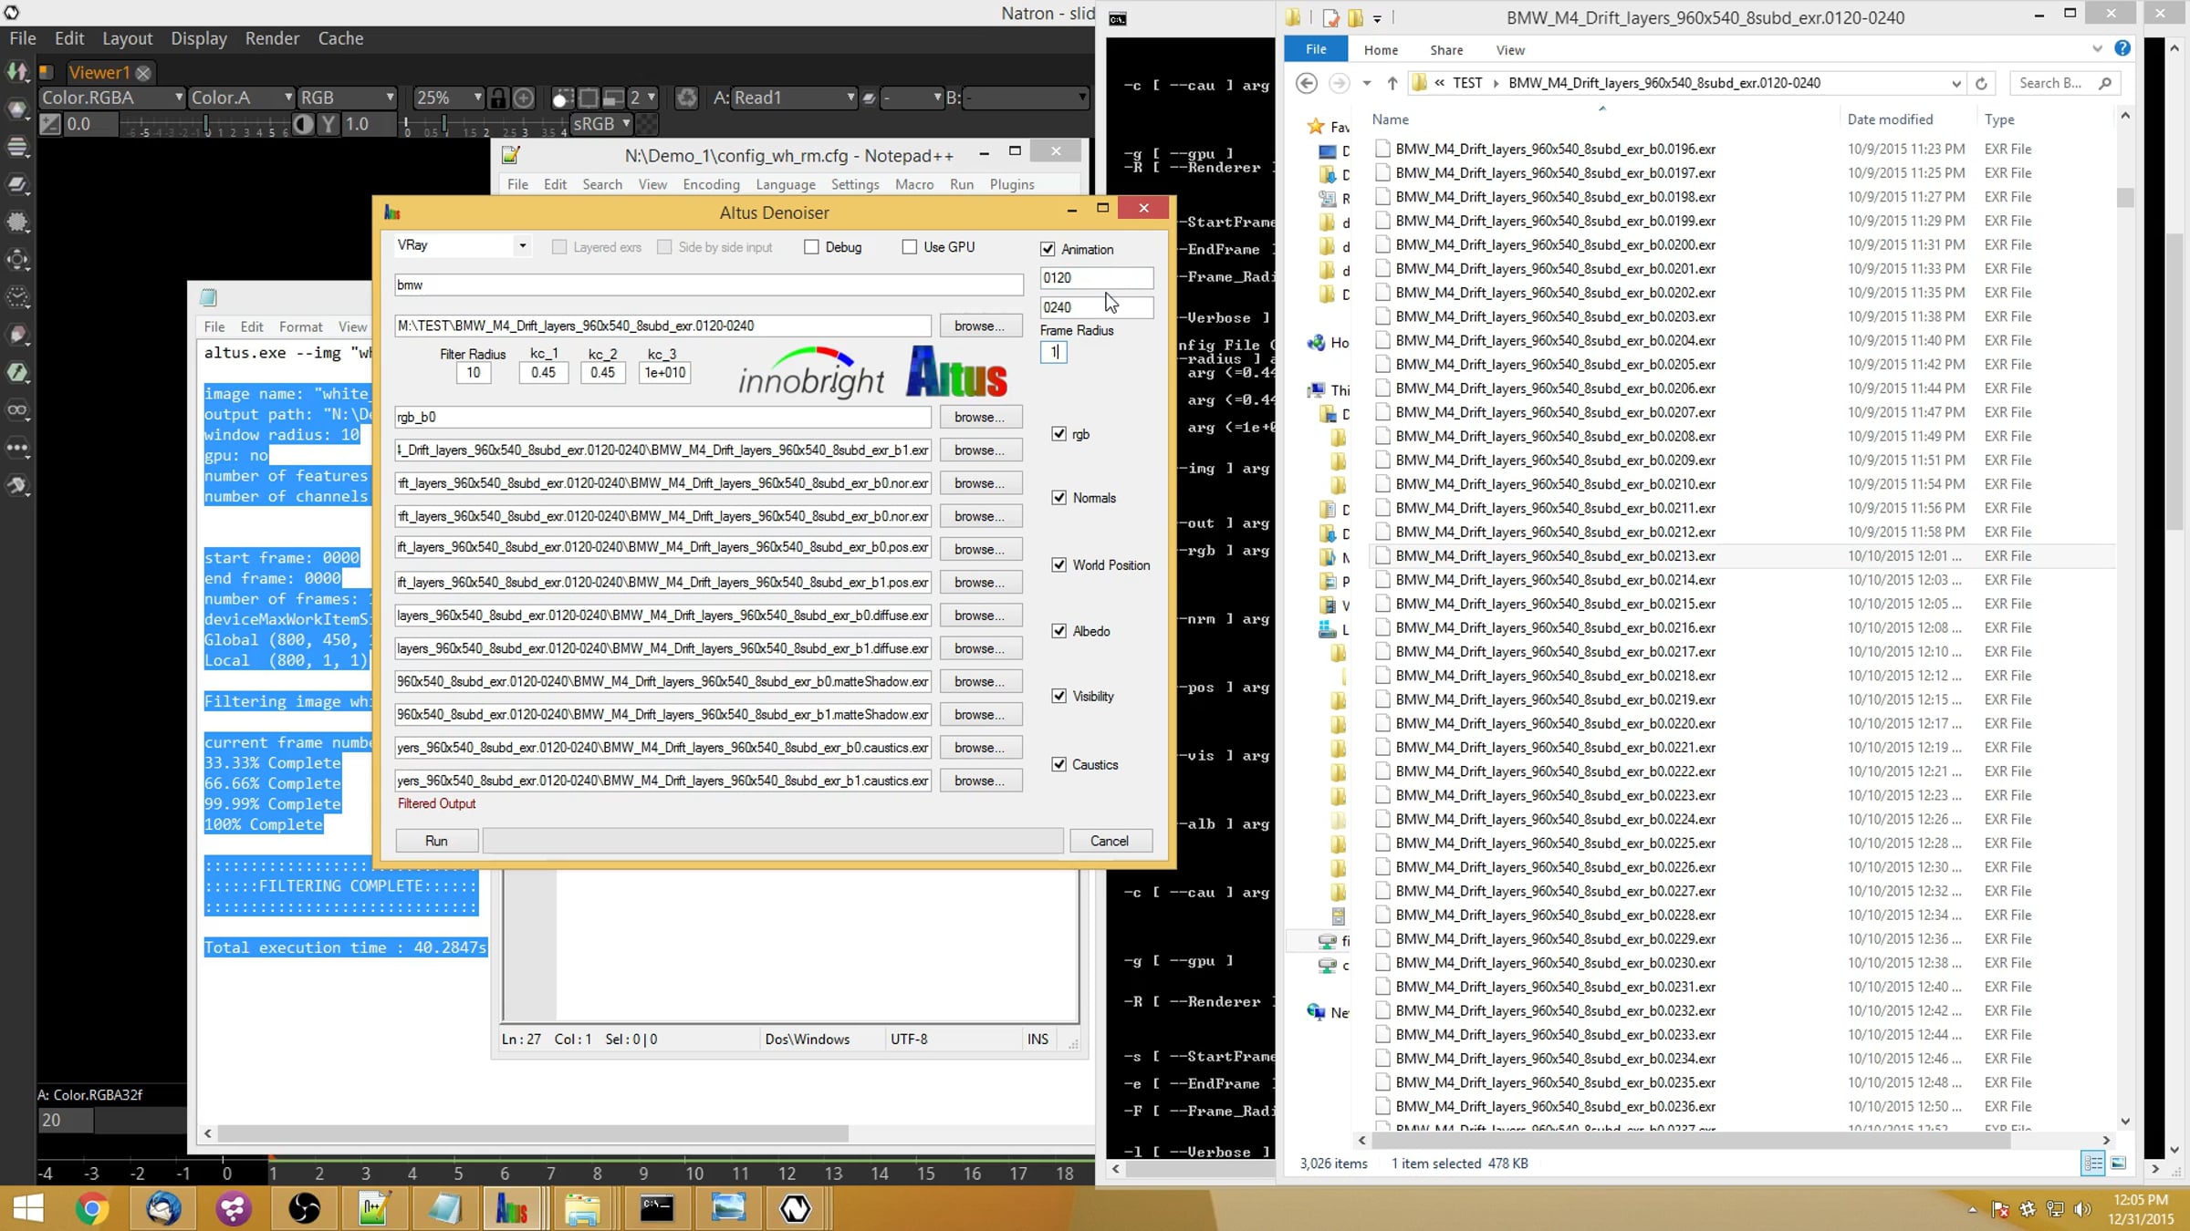
Task: Uncheck the Visibility checkbox
Action: click(1058, 697)
